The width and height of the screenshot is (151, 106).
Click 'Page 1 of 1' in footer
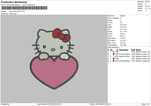[x=146, y=104]
